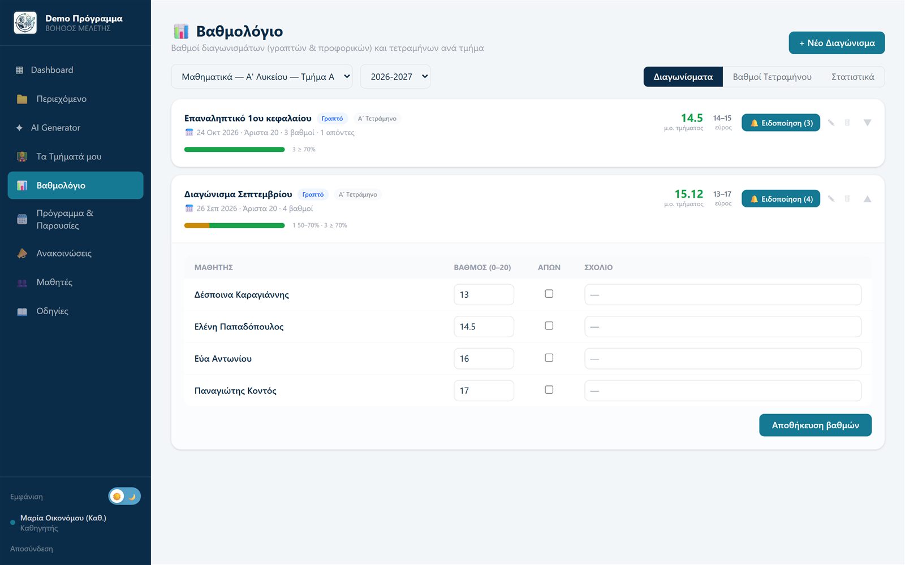This screenshot has height=565, width=905.
Task: Collapse the Διαγώνισμα Σεπτεμβρίου exam
Action: [867, 199]
